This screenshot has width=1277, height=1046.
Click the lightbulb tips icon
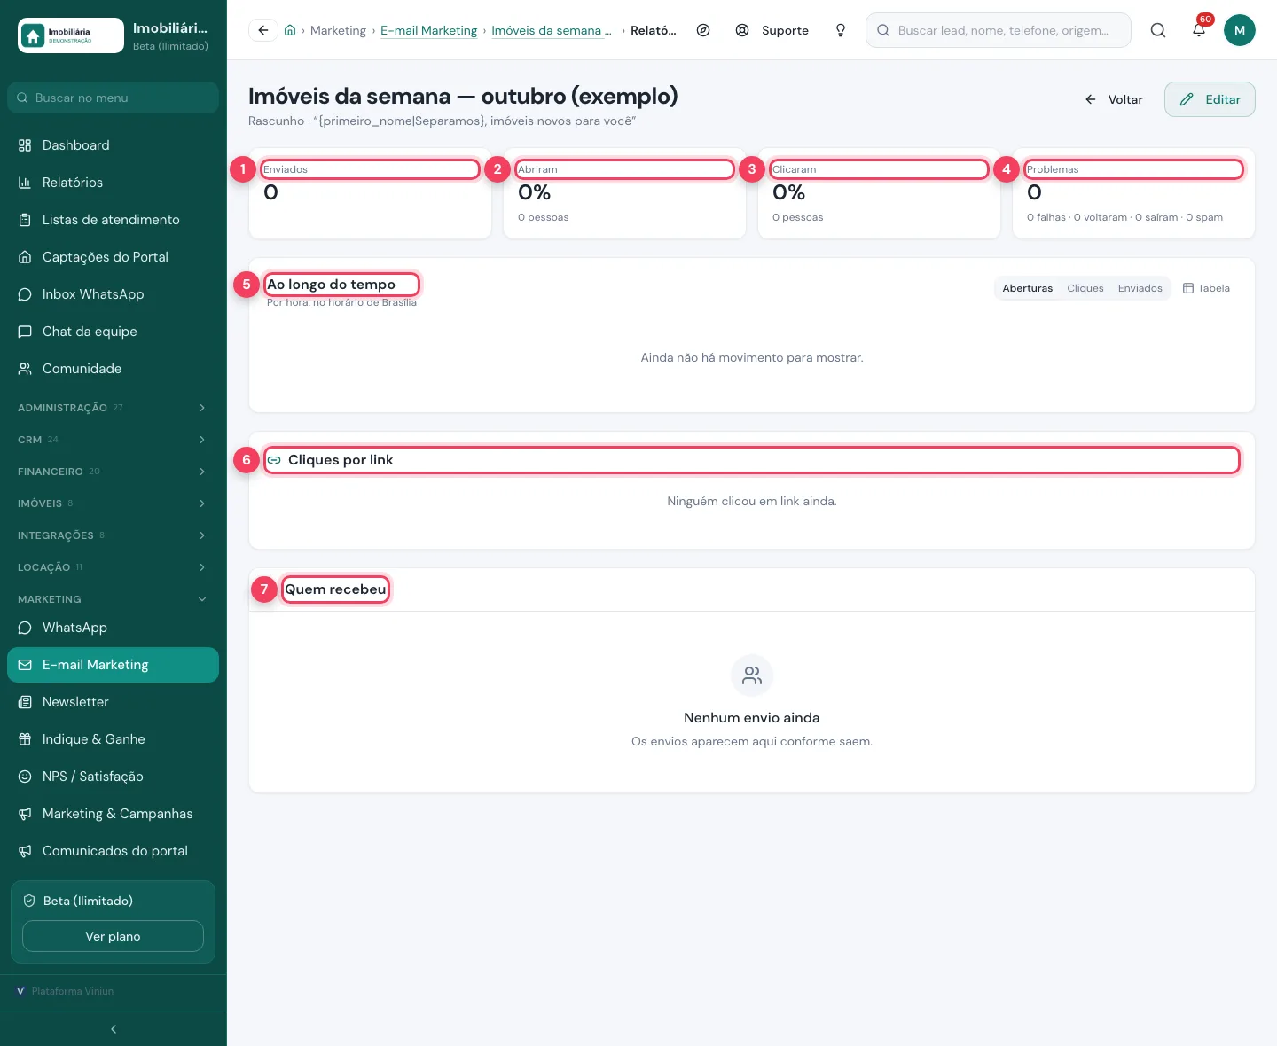click(x=841, y=30)
